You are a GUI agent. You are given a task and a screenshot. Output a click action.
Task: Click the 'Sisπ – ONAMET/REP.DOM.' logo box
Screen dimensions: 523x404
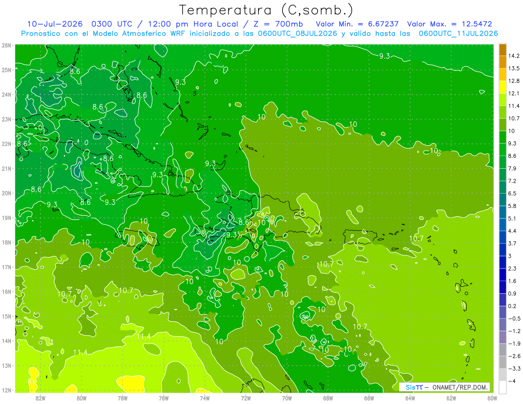(x=445, y=387)
